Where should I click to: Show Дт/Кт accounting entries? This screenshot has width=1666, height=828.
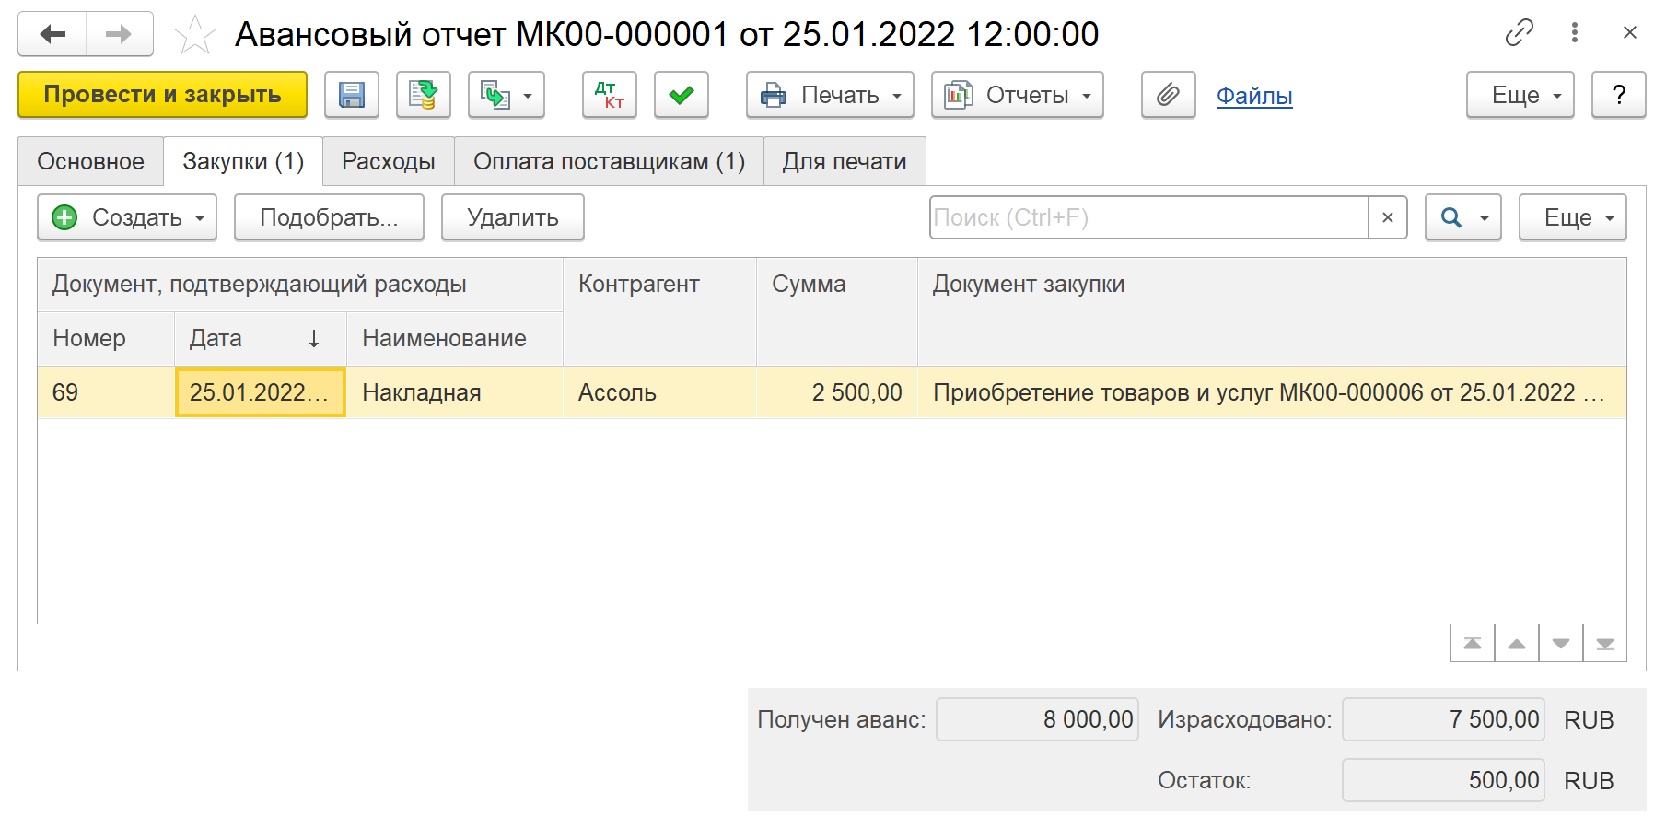(610, 95)
